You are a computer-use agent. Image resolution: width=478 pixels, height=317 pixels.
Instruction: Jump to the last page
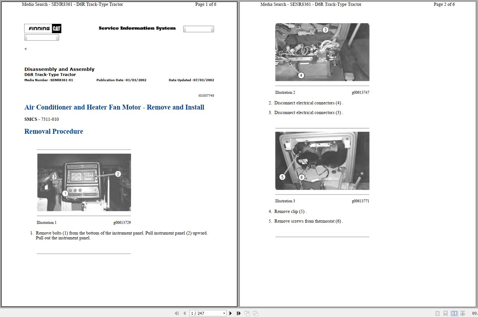(239, 313)
